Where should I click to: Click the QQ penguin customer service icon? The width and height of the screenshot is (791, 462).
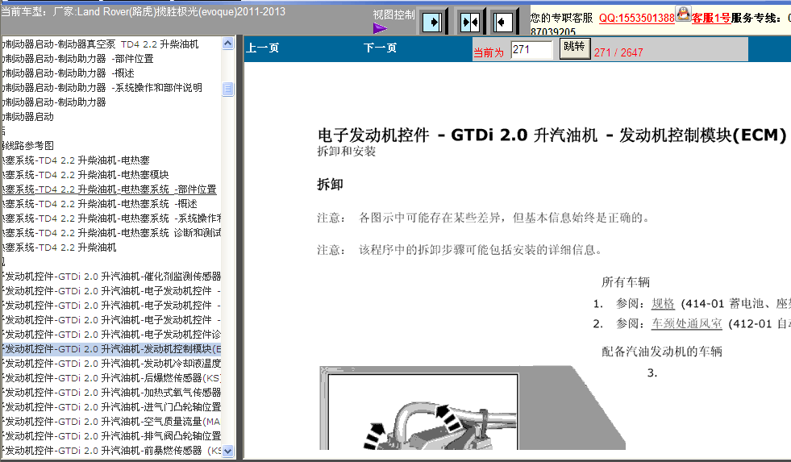pos(683,14)
